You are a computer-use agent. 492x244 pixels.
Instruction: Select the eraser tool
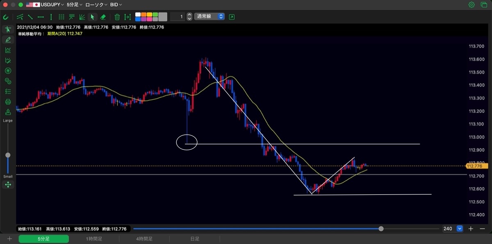click(x=103, y=17)
